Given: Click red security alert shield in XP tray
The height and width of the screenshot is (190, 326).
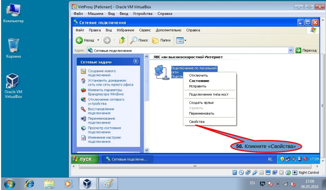Looking at the screenshot, I should pyautogui.click(x=305, y=159).
